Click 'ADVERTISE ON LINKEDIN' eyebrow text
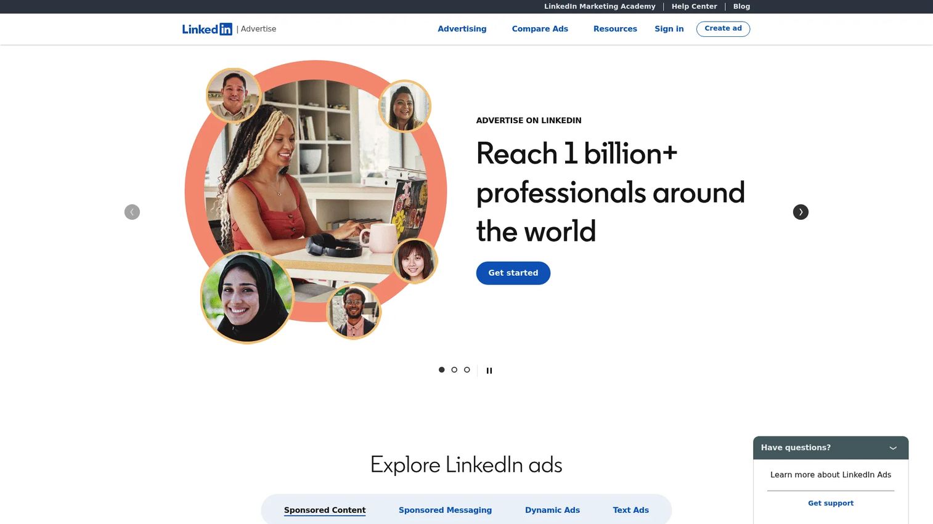The height and width of the screenshot is (524, 933). coord(529,121)
